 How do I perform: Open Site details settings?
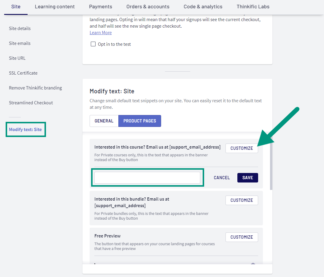tap(20, 28)
